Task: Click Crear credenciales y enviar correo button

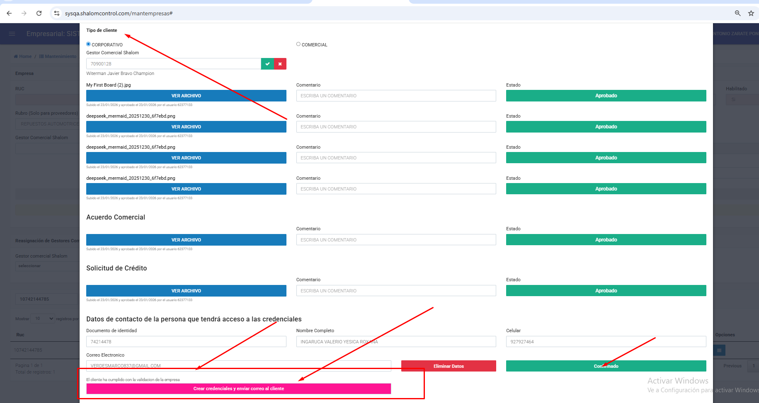Action: [x=238, y=389]
